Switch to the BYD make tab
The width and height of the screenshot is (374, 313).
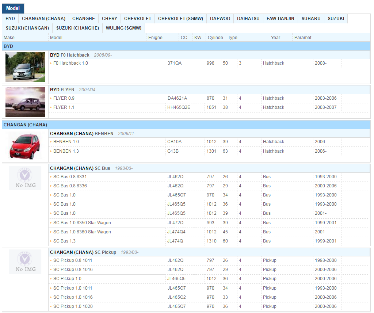coord(10,19)
